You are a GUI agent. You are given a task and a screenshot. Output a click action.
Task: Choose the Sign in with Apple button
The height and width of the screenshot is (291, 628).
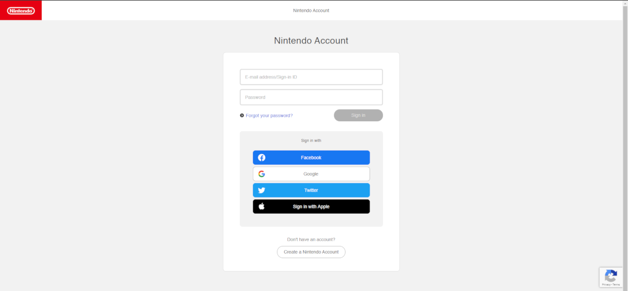click(311, 206)
